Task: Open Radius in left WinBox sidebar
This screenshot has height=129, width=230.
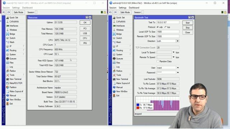Action: coord(13,71)
